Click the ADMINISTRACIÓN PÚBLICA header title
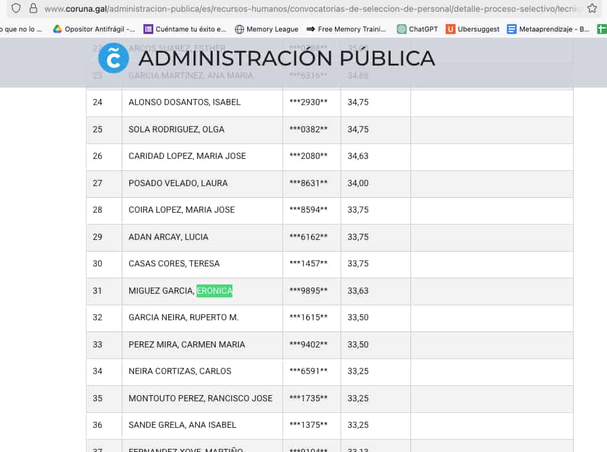607x452 pixels. (287, 58)
